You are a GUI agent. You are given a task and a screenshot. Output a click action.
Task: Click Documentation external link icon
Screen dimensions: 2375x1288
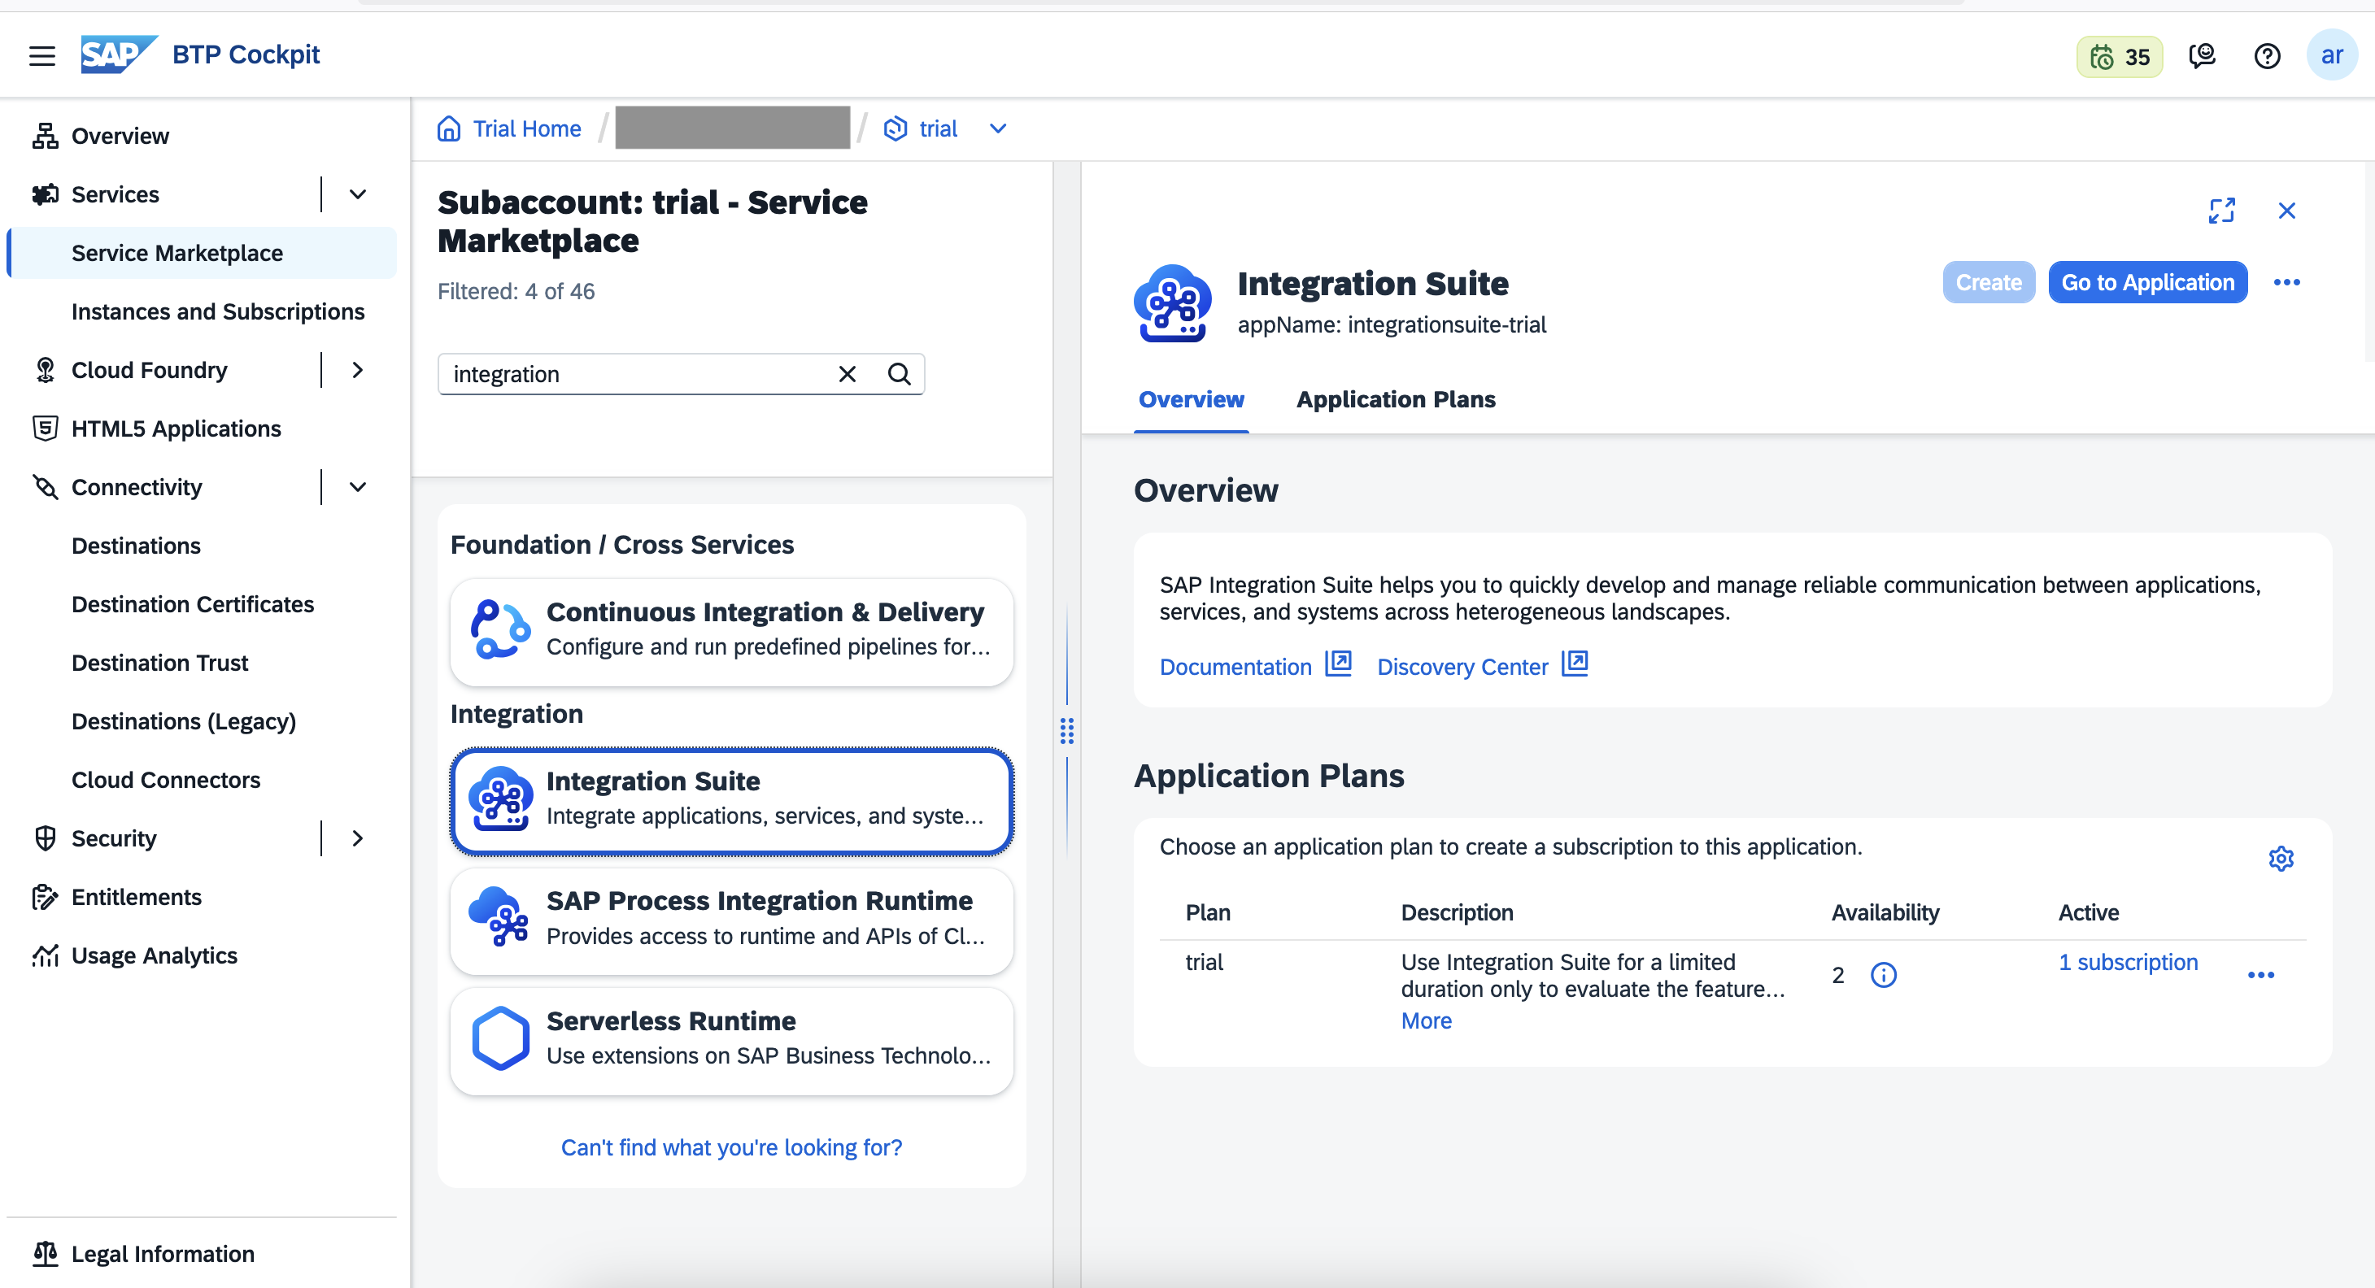coord(1338,664)
